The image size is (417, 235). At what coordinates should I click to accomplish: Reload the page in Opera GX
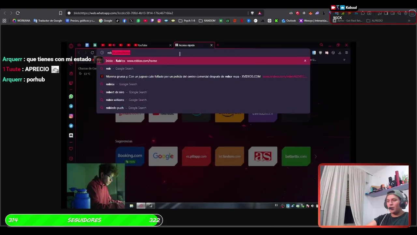tap(92, 53)
